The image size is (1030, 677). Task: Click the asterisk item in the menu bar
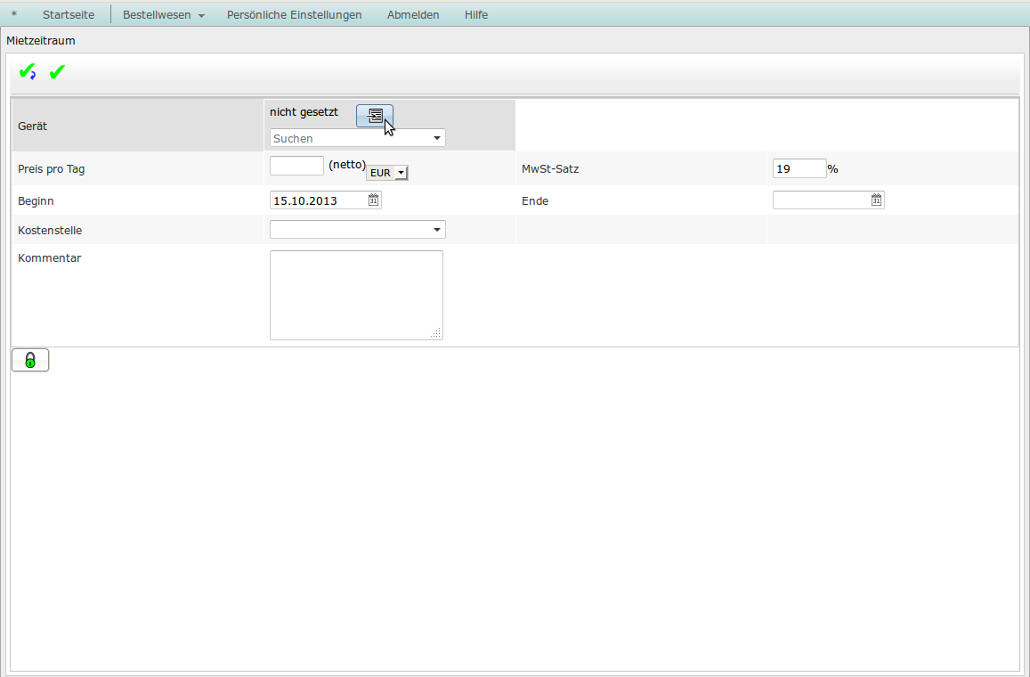coord(13,15)
